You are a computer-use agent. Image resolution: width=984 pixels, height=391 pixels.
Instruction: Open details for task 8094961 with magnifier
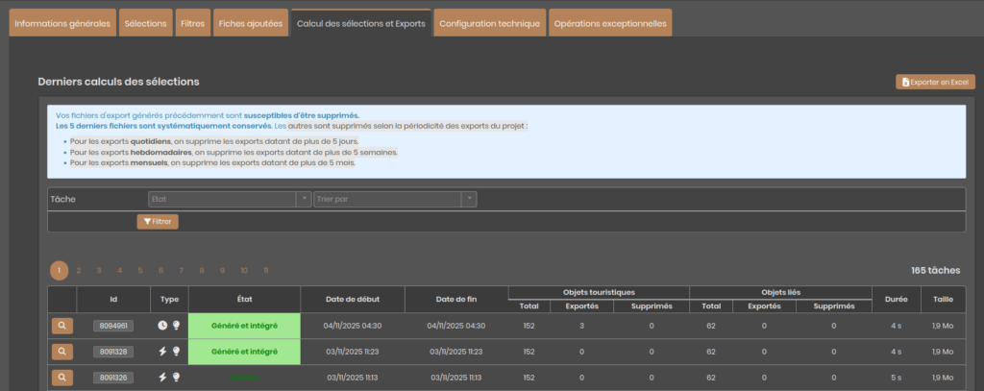coord(61,326)
